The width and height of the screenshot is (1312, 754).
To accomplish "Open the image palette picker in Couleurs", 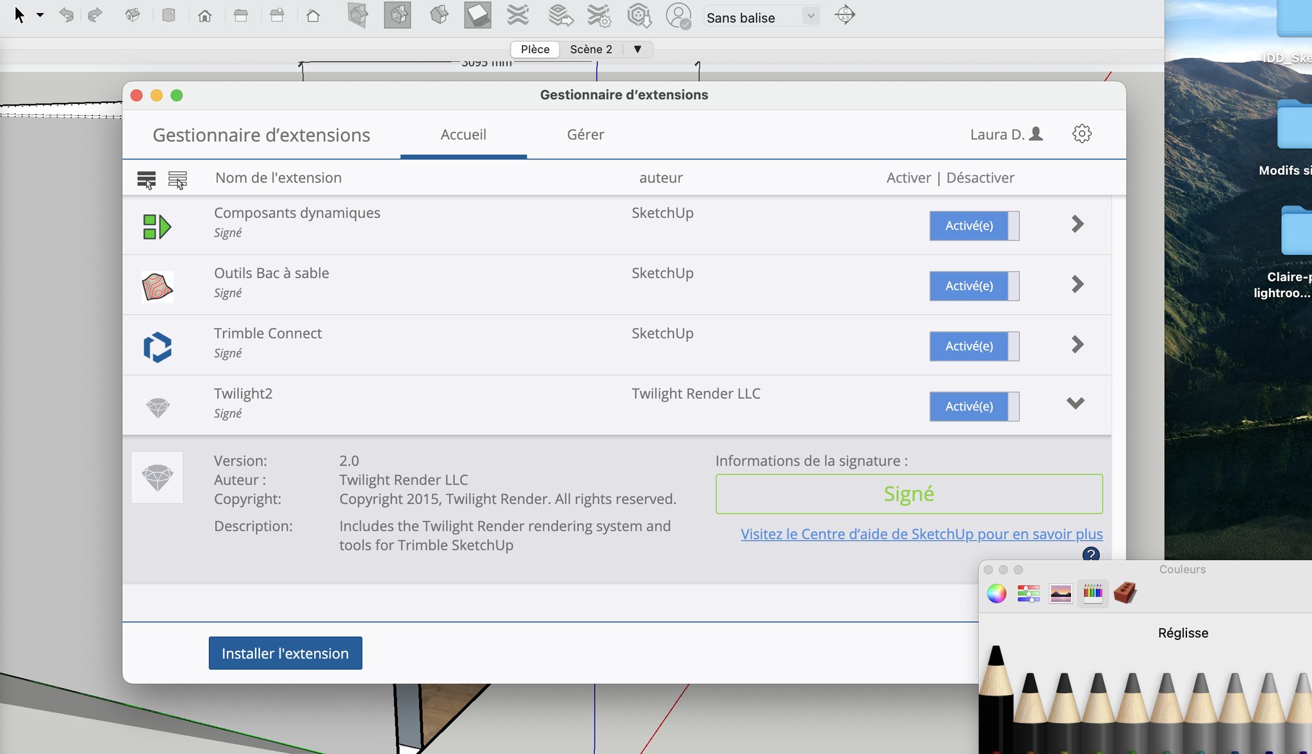I will pyautogui.click(x=1061, y=593).
